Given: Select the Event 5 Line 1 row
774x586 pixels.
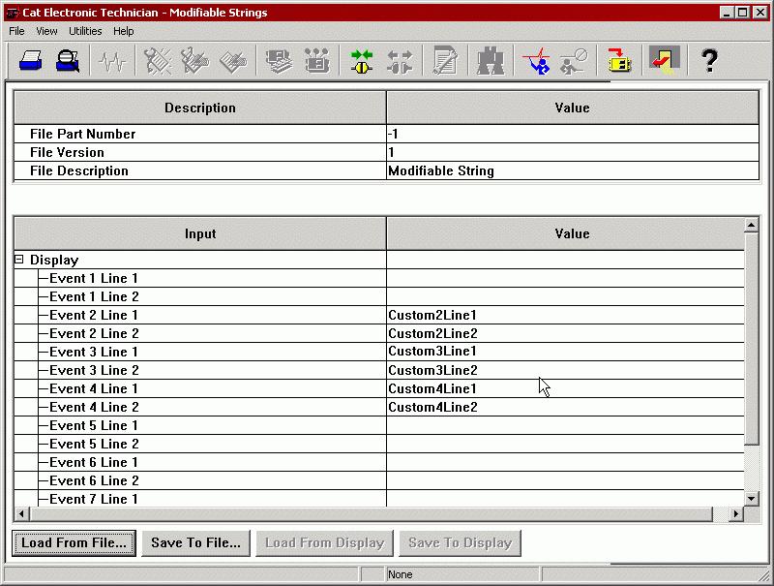Looking at the screenshot, I should click(379, 425).
